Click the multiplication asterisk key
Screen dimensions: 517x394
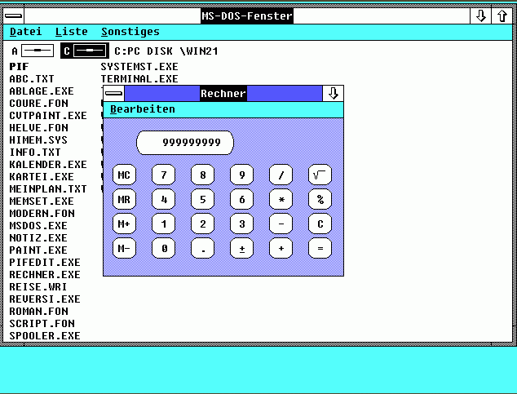point(281,199)
